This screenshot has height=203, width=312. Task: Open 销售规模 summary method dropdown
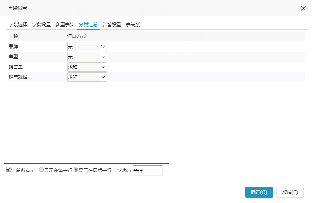click(x=87, y=77)
